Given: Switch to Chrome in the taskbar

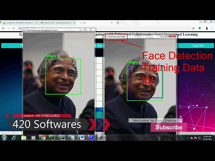Looking at the screenshot, I should click(x=43, y=138).
